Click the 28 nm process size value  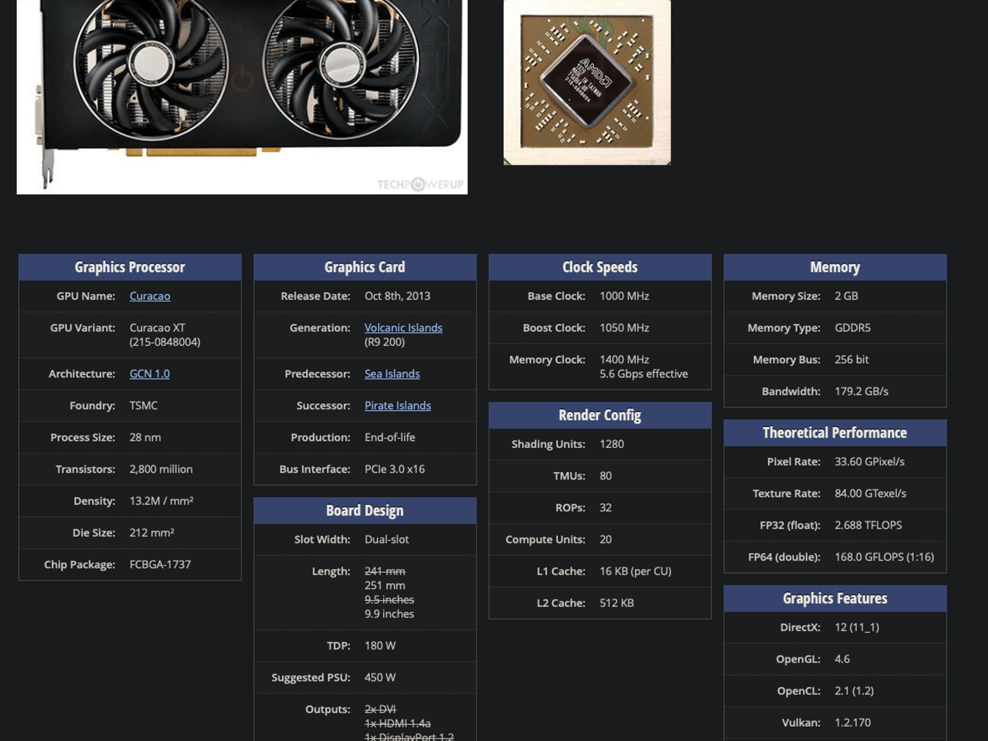145,438
